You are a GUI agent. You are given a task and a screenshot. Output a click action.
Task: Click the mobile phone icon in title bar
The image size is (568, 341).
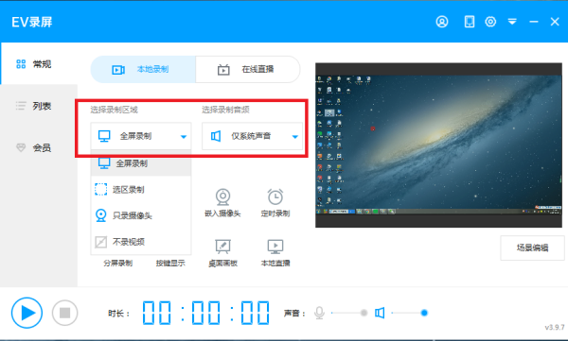point(470,22)
